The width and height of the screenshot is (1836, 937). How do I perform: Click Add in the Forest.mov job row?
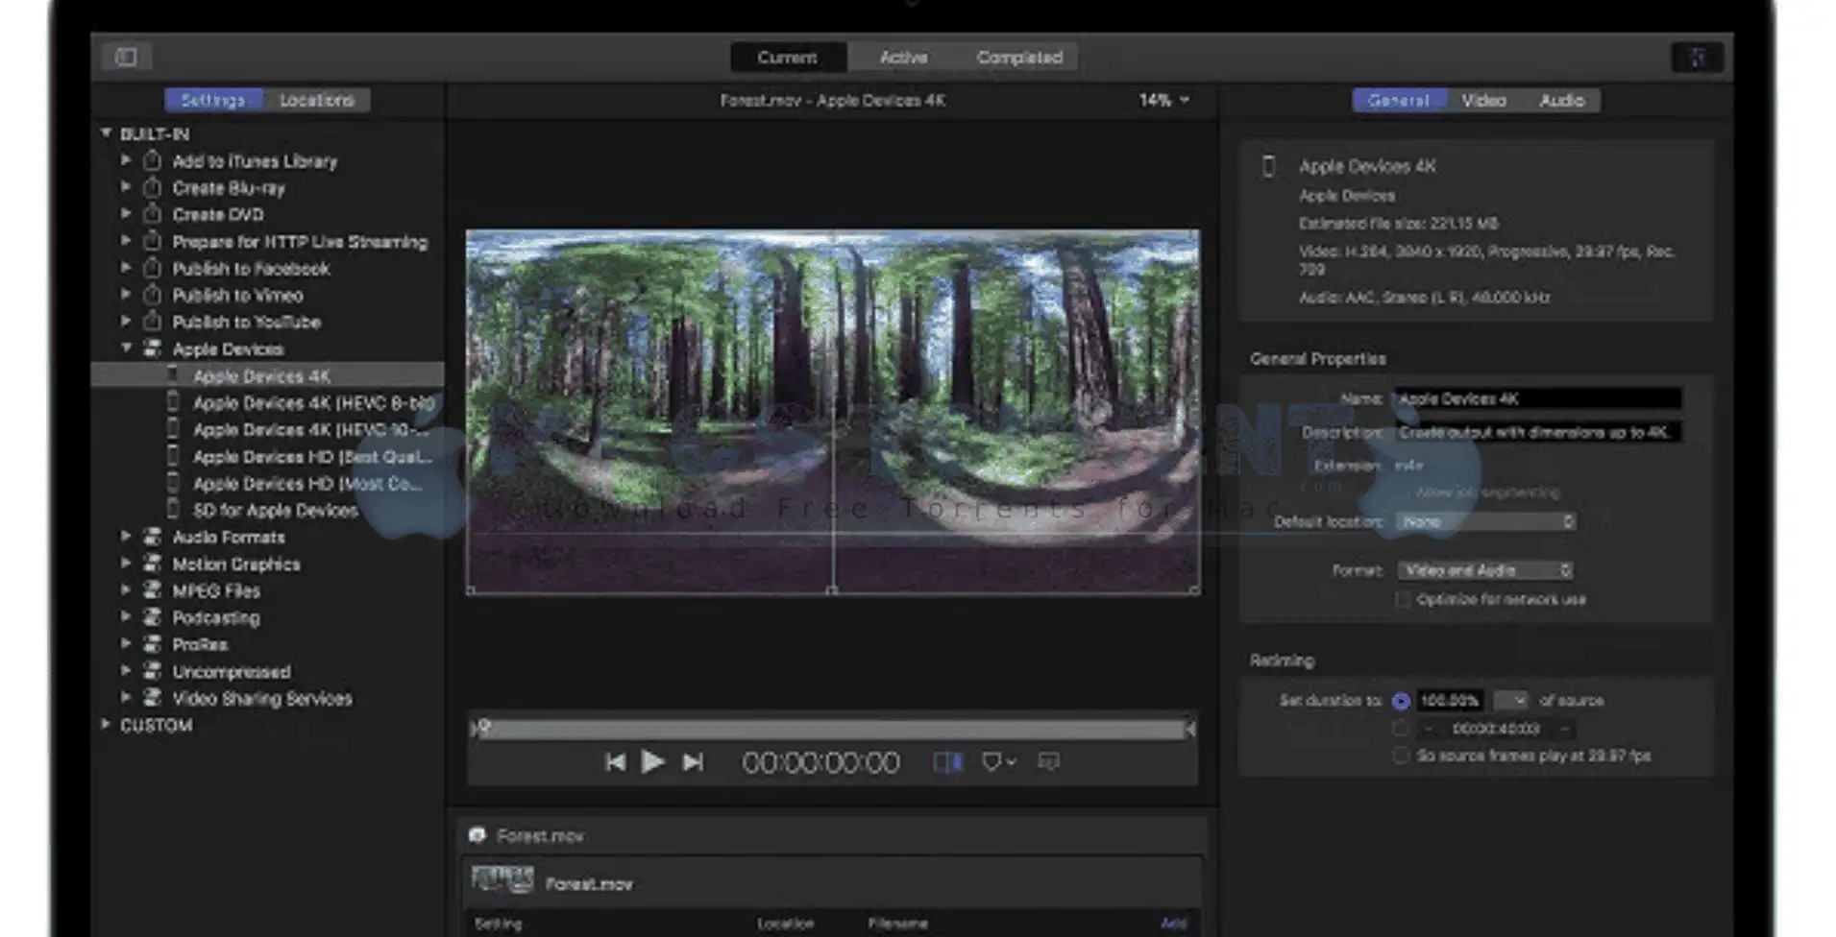(1173, 924)
